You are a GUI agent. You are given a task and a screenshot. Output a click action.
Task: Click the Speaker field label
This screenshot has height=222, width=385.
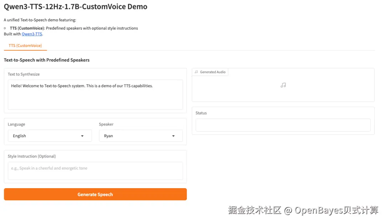(106, 124)
